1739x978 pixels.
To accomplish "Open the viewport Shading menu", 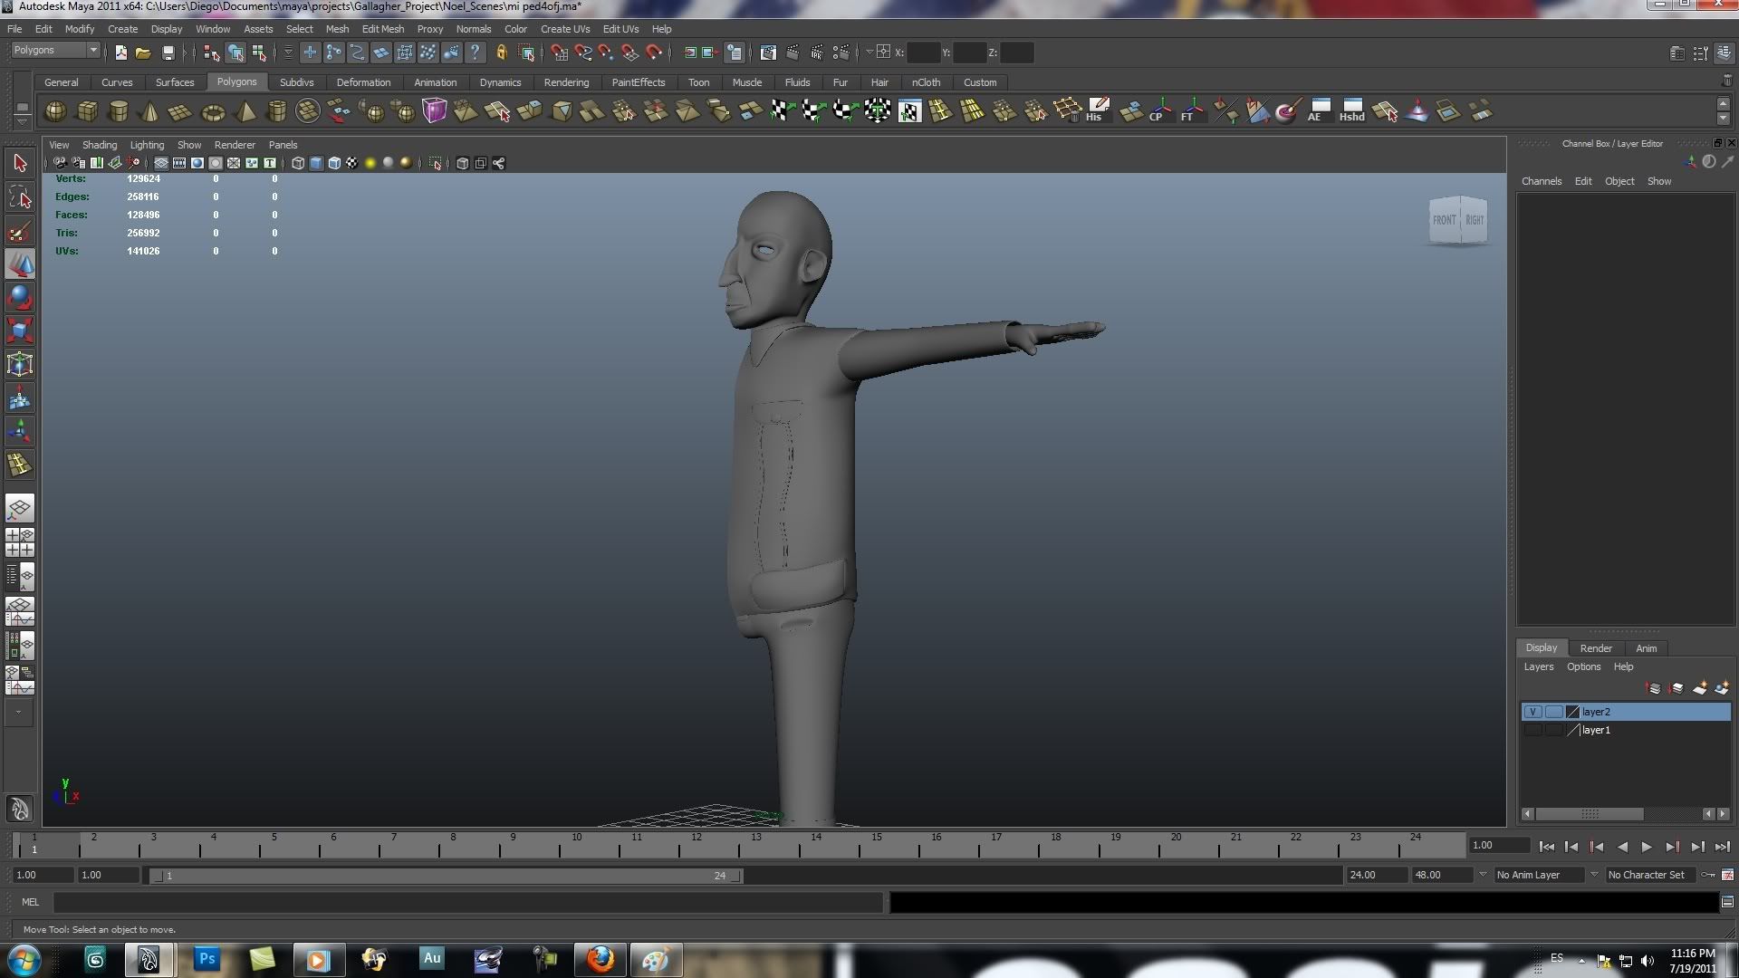I will point(100,145).
